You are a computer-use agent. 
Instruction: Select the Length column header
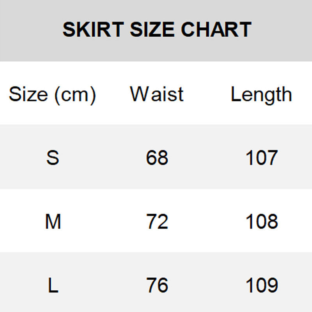click(261, 94)
